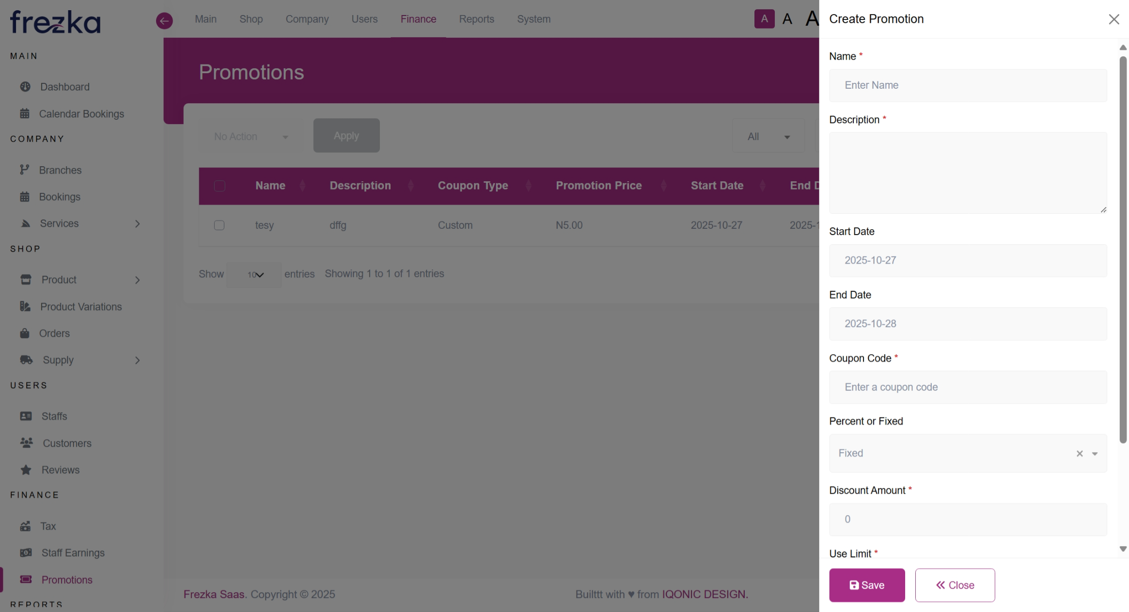
Task: Select the smallest font size A toggle
Action: (764, 19)
